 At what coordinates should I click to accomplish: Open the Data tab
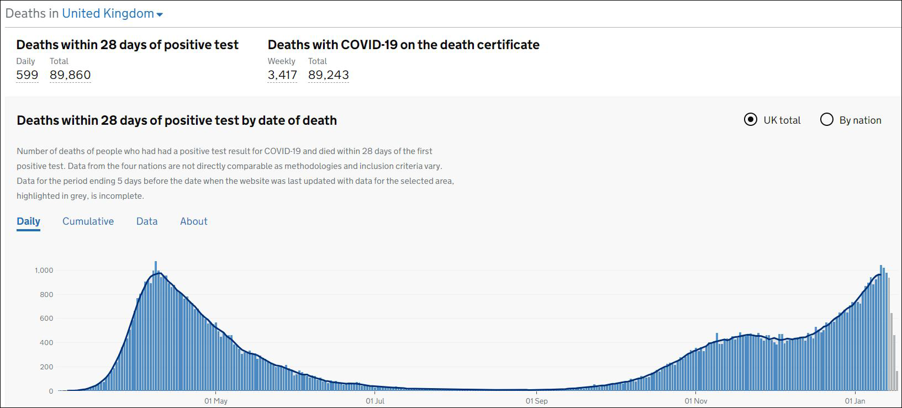tap(147, 221)
